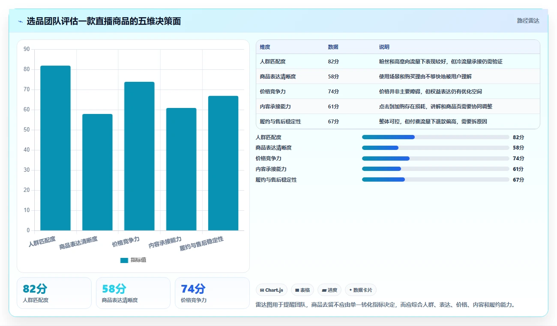Click the 价格竞争力 74分 progress bar

pyautogui.click(x=435, y=159)
